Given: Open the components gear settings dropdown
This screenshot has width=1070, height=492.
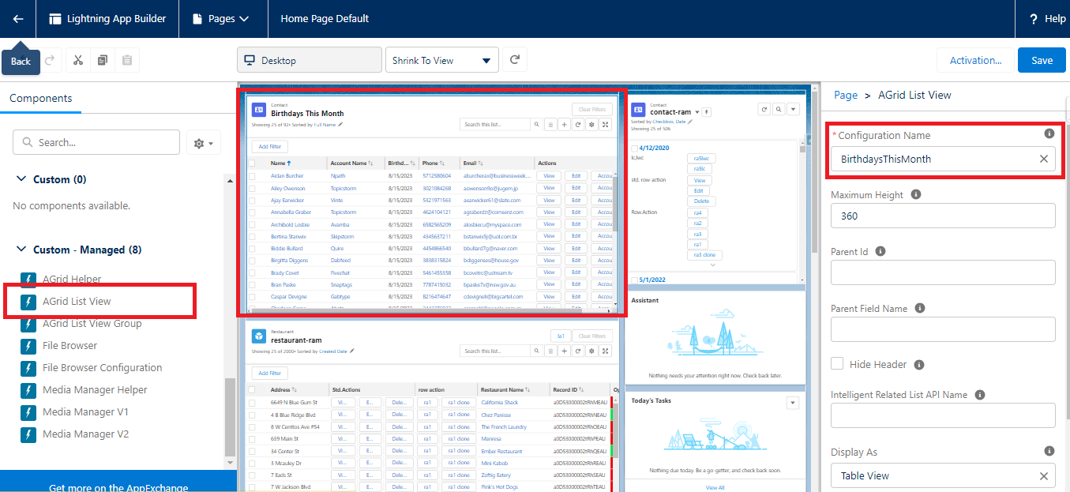Looking at the screenshot, I should coord(203,143).
